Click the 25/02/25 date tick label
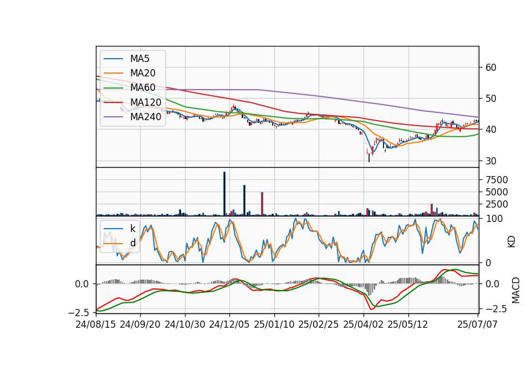The image size is (532, 382). 319,324
